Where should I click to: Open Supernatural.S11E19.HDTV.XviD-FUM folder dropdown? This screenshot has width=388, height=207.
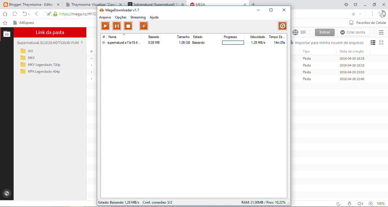[82, 43]
